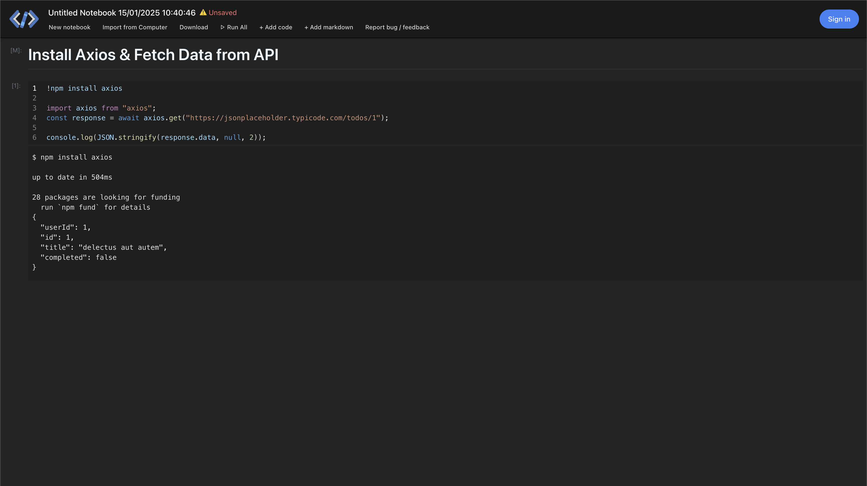Click the notebook title to rename

point(122,13)
